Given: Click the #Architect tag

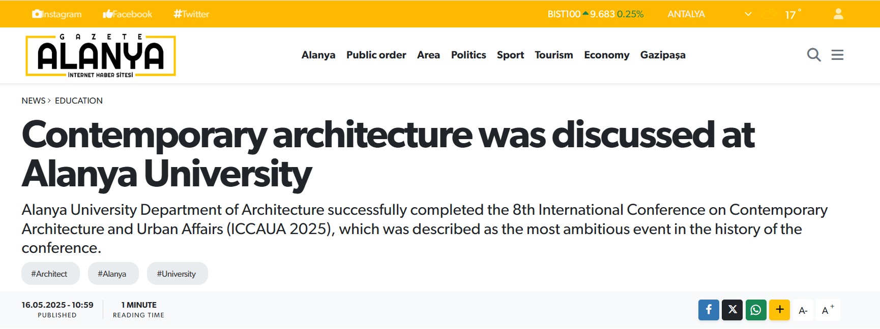Looking at the screenshot, I should [50, 274].
